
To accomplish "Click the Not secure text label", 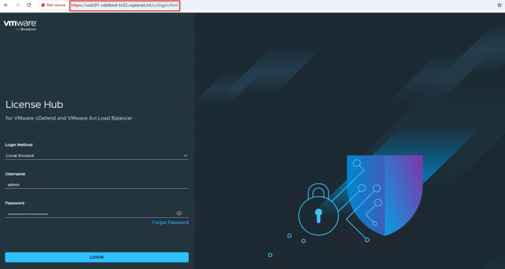I will pos(56,5).
